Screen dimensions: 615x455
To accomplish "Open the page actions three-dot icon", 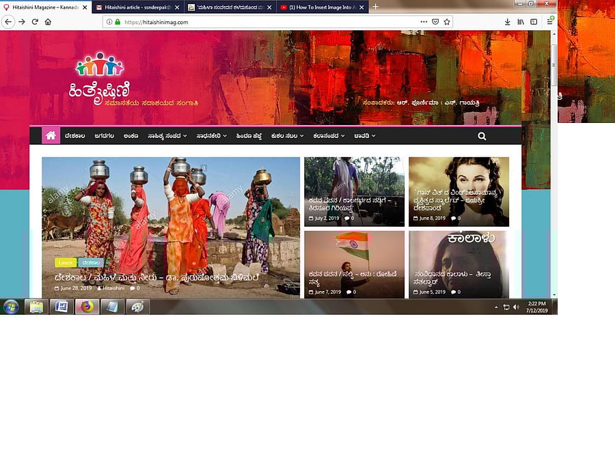I will point(424,21).
